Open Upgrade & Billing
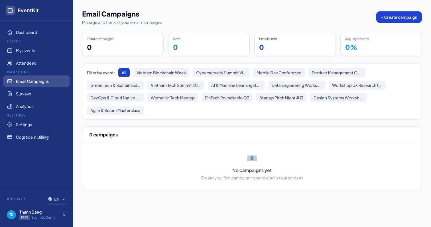The width and height of the screenshot is (431, 227). click(x=36, y=137)
